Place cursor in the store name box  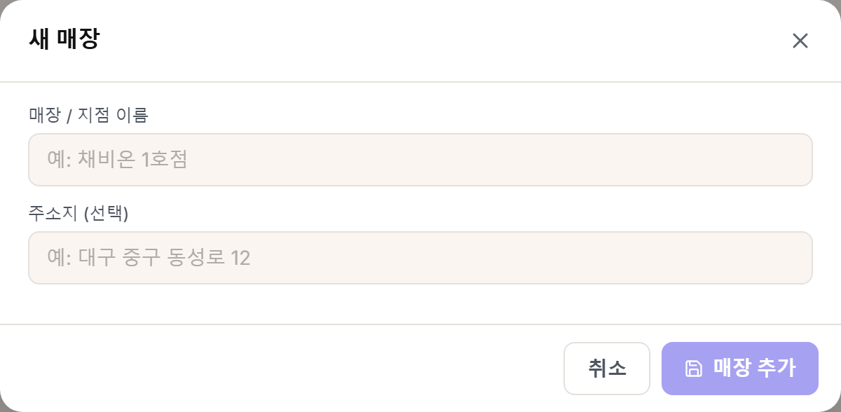coord(420,160)
